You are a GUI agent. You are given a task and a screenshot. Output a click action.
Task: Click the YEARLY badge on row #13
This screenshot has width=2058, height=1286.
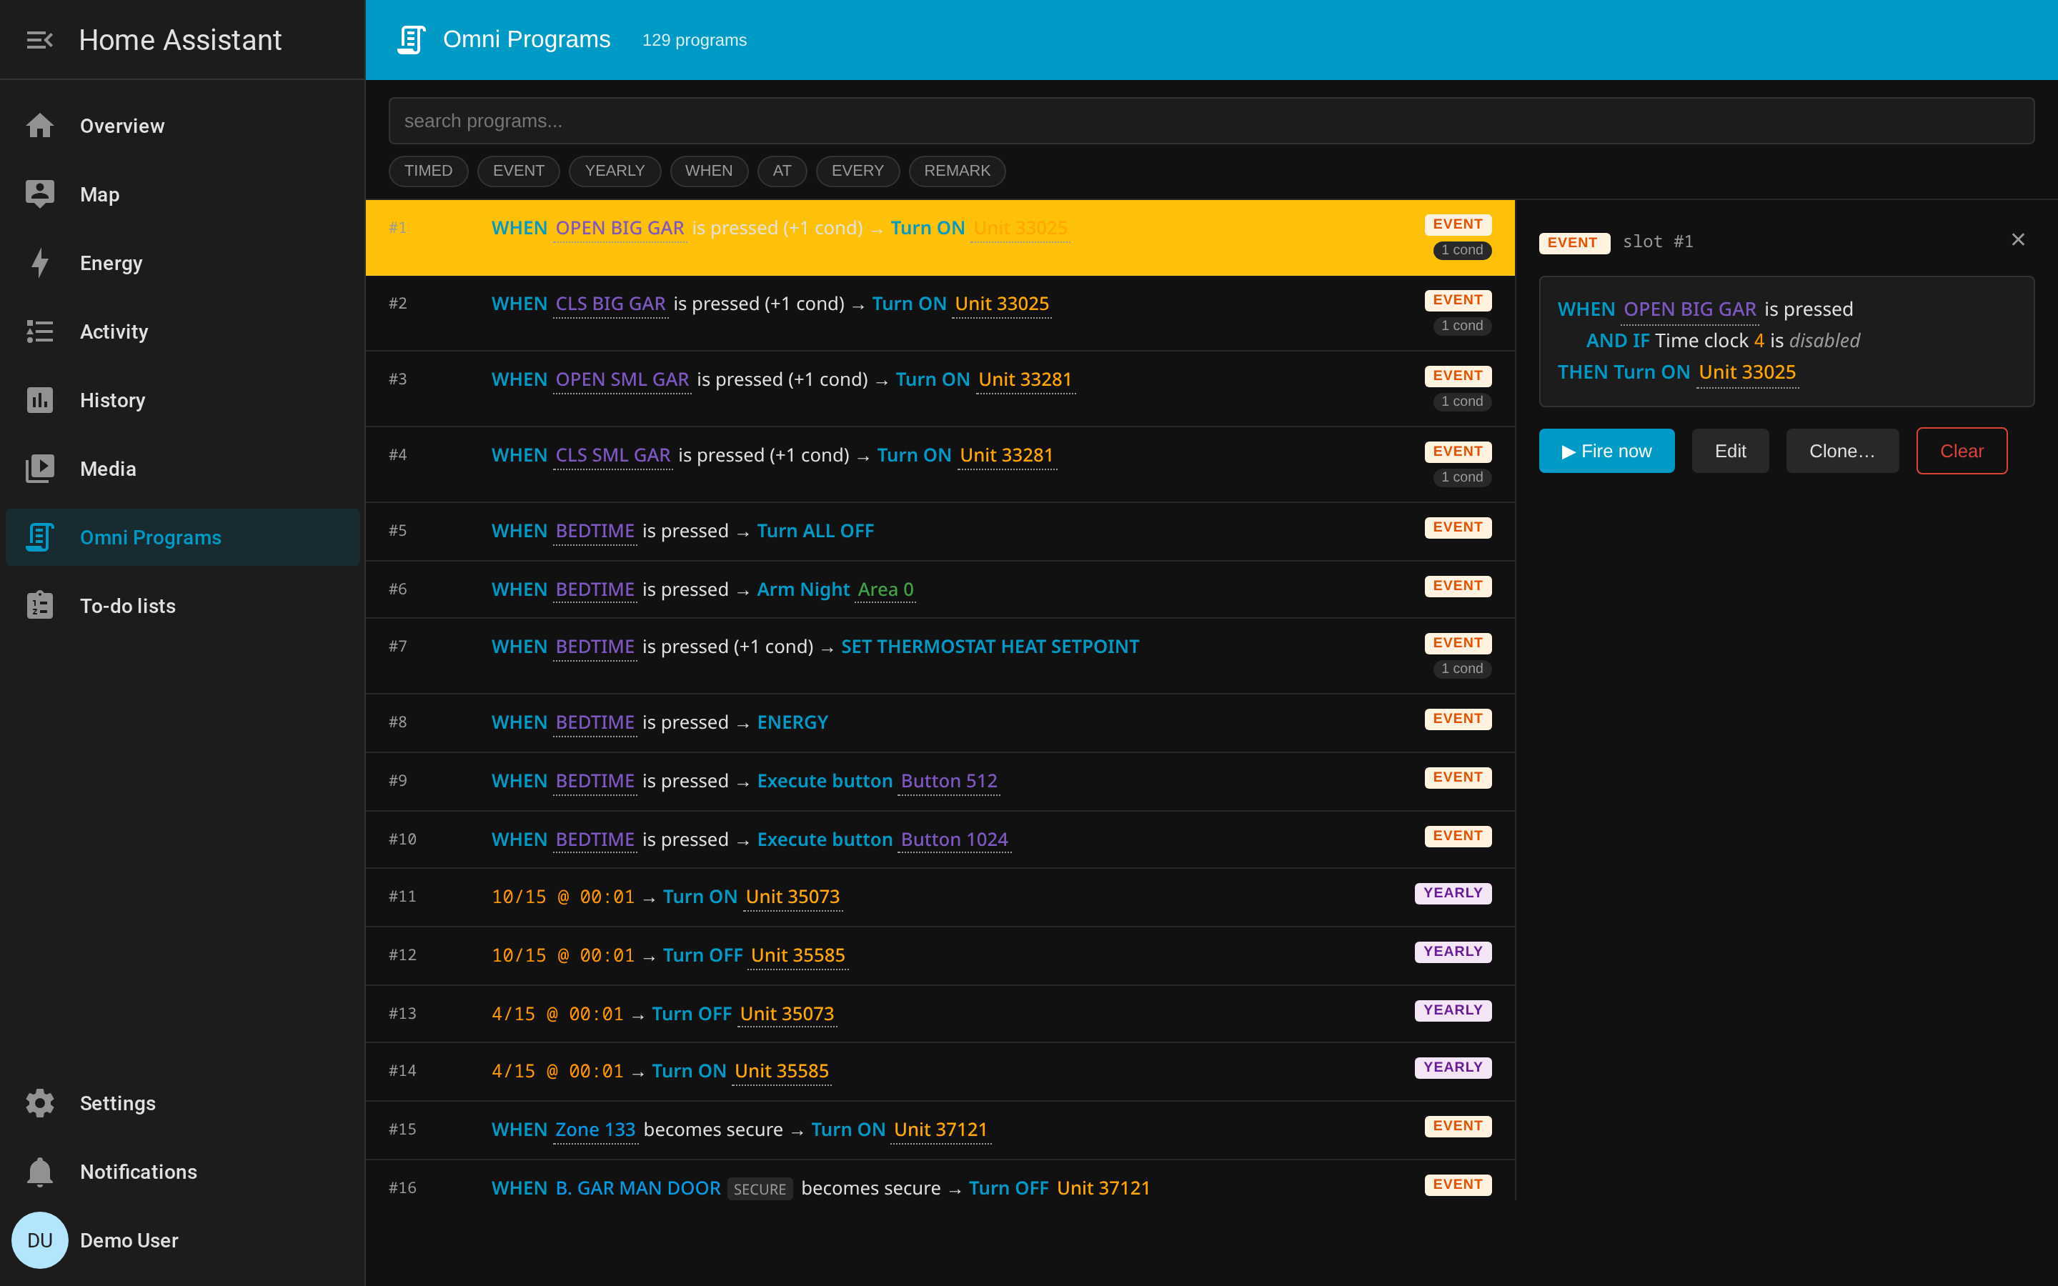(x=1453, y=1010)
